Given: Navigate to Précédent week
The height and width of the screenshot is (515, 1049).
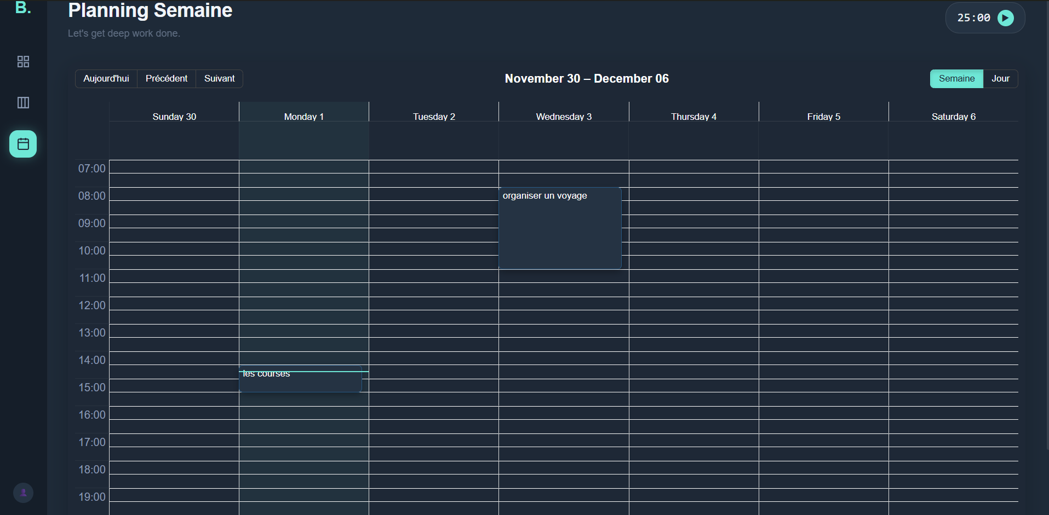Looking at the screenshot, I should point(167,79).
